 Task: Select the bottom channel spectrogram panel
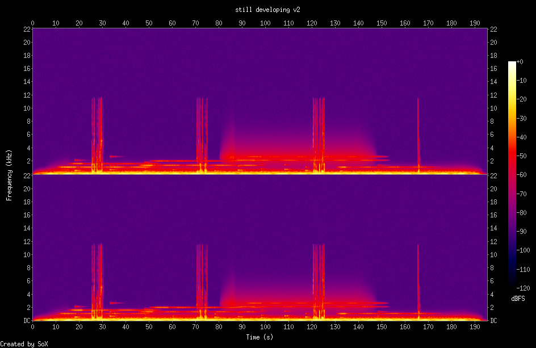256,250
